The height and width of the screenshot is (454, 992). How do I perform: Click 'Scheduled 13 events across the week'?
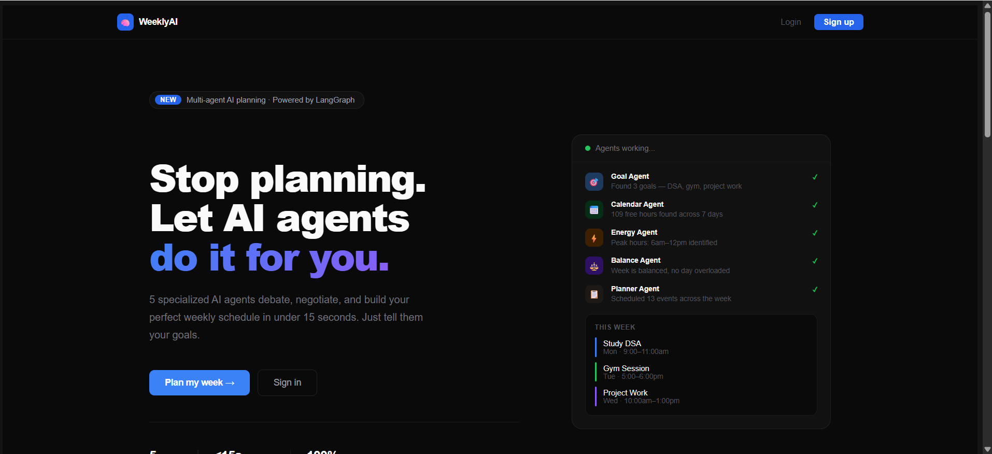671,299
